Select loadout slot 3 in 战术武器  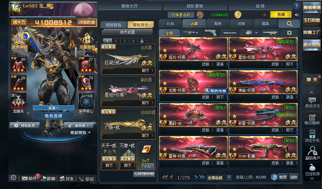[125, 41]
